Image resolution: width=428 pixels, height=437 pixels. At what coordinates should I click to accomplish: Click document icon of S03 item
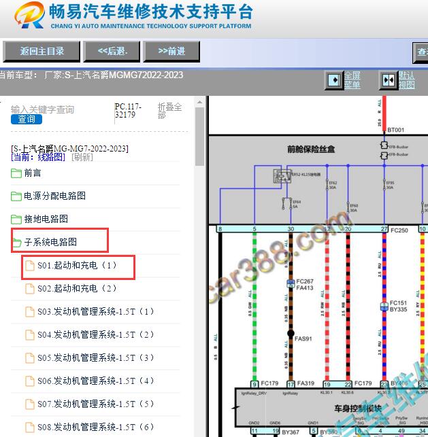(x=29, y=311)
